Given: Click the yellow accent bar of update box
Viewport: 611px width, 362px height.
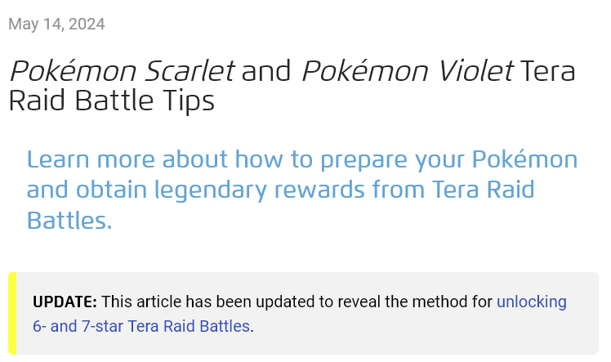Looking at the screenshot, I should point(12,313).
